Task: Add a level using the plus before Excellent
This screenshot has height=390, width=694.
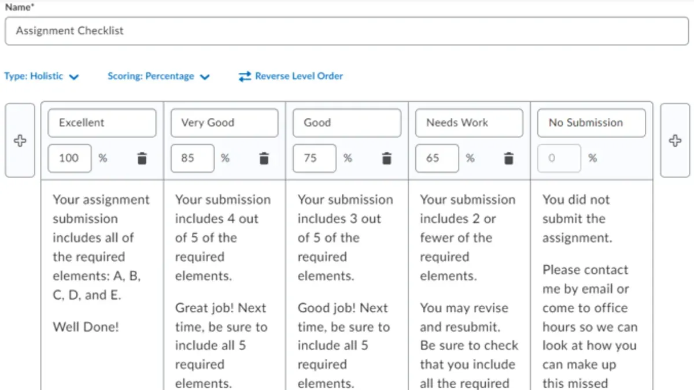Action: tap(20, 140)
